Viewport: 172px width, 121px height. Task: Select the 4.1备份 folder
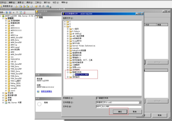pyautogui.click(x=75, y=29)
